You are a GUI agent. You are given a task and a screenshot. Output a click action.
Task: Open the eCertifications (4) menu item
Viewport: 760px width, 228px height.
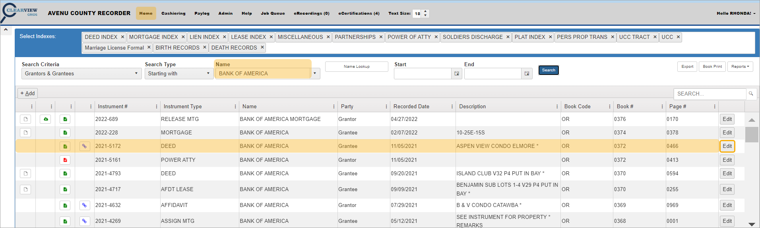359,13
